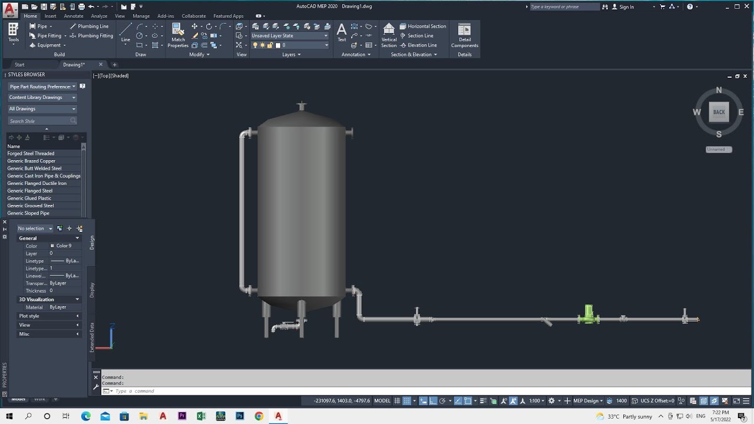Click the help icon in Styles Browser
This screenshot has width=754, height=424.
(x=82, y=87)
